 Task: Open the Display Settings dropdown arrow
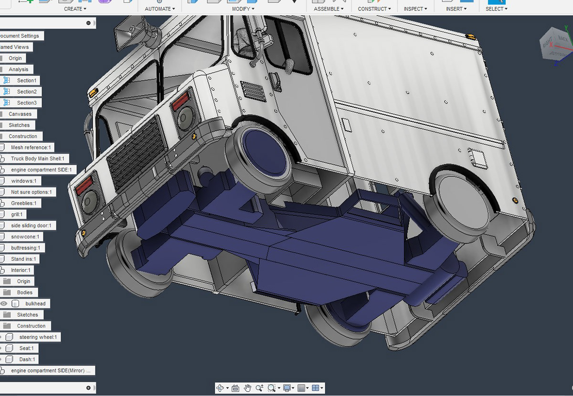point(293,388)
